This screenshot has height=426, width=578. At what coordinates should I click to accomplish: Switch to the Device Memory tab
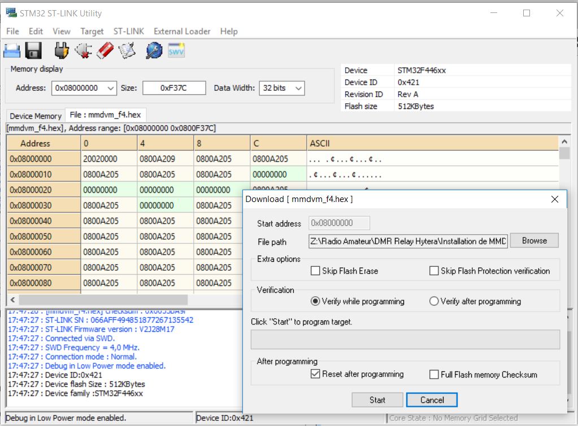[x=36, y=116]
